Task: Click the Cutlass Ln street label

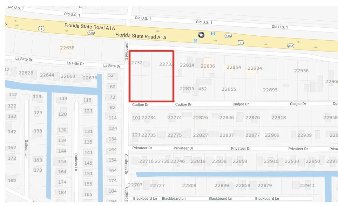Action: [x=76, y=162]
